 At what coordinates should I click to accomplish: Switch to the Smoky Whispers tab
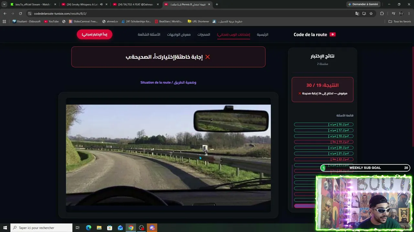84,5
